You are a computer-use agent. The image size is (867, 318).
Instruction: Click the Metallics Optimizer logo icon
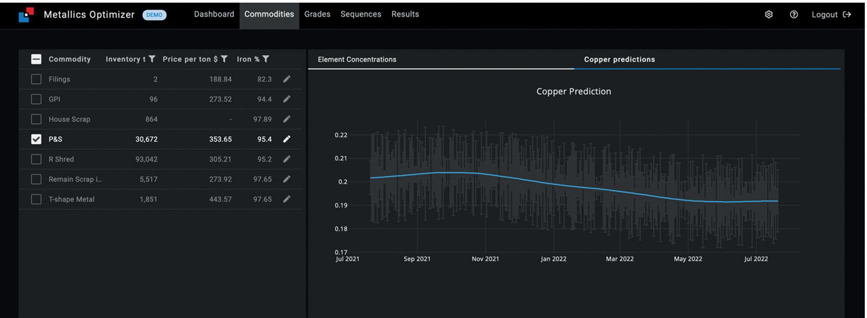click(x=27, y=15)
